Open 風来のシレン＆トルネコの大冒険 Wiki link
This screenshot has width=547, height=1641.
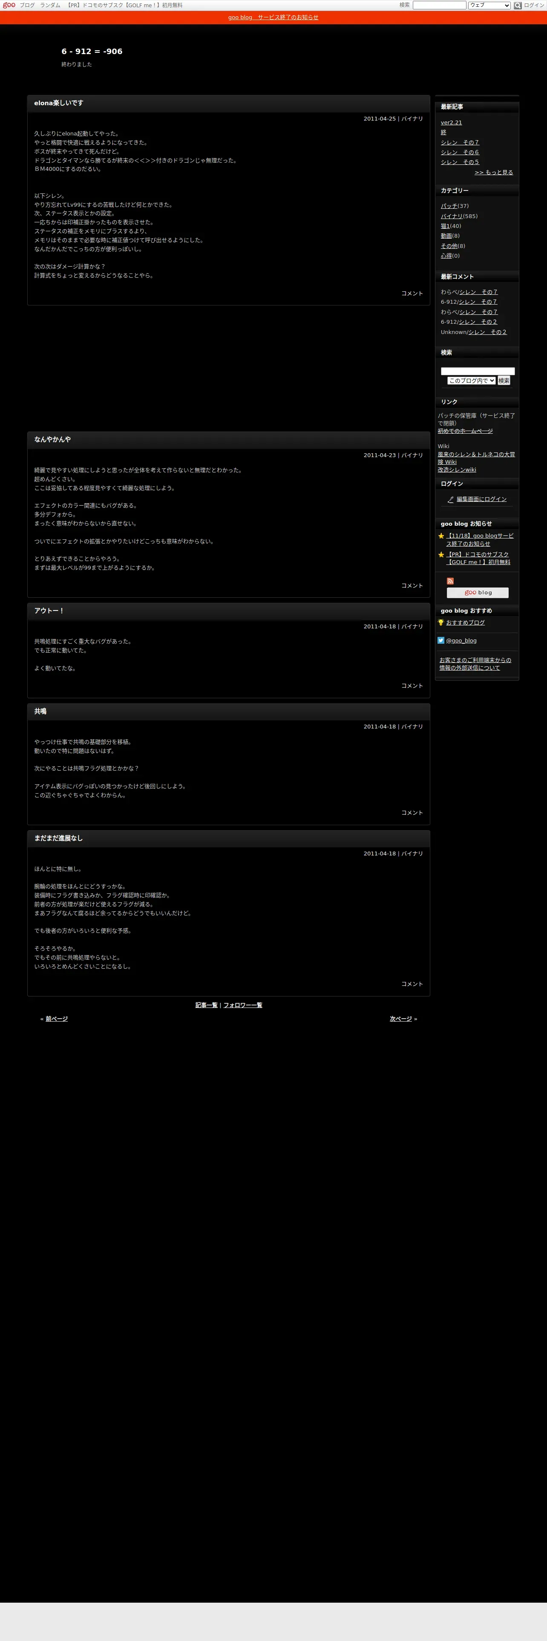point(476,458)
